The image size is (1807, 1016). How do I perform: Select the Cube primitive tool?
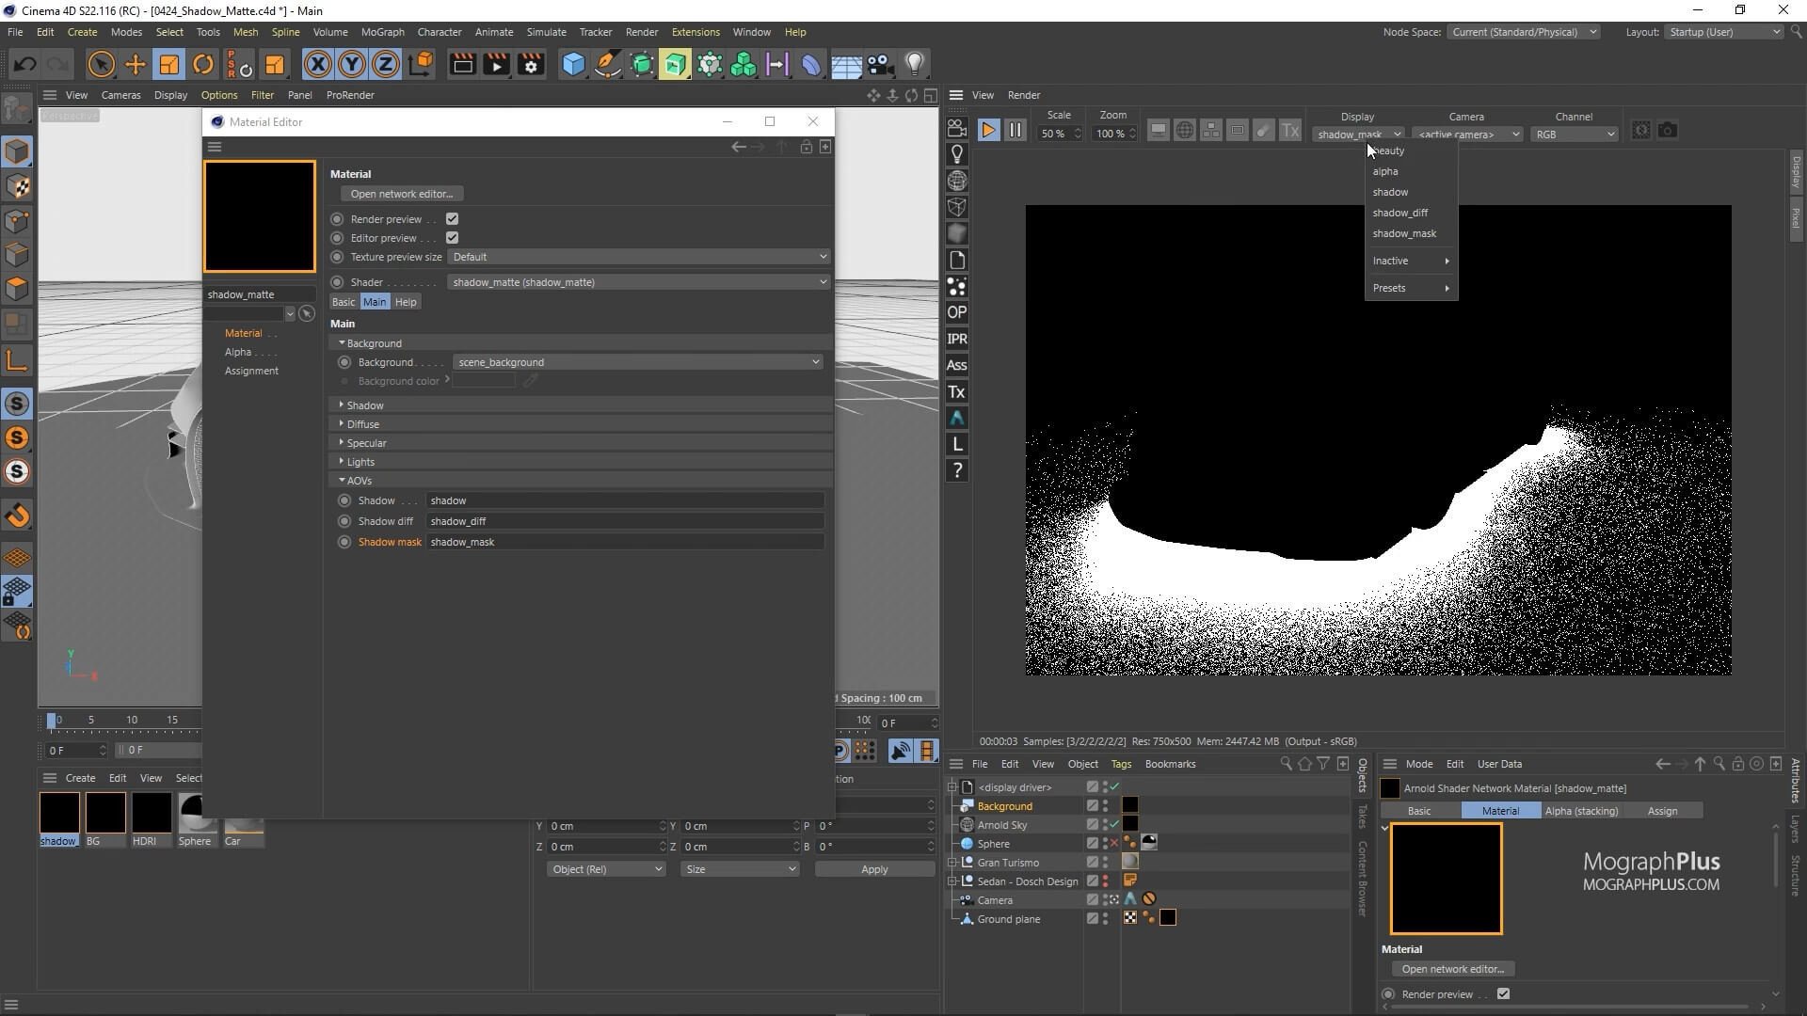tap(572, 64)
